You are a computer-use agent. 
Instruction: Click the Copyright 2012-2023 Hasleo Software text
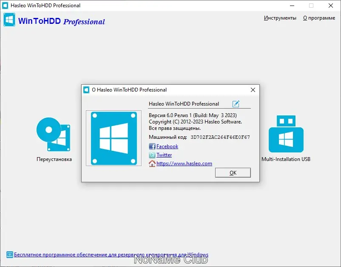tap(195, 122)
